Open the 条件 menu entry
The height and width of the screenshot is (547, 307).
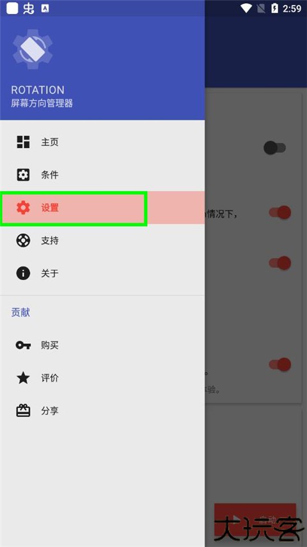[102, 175]
